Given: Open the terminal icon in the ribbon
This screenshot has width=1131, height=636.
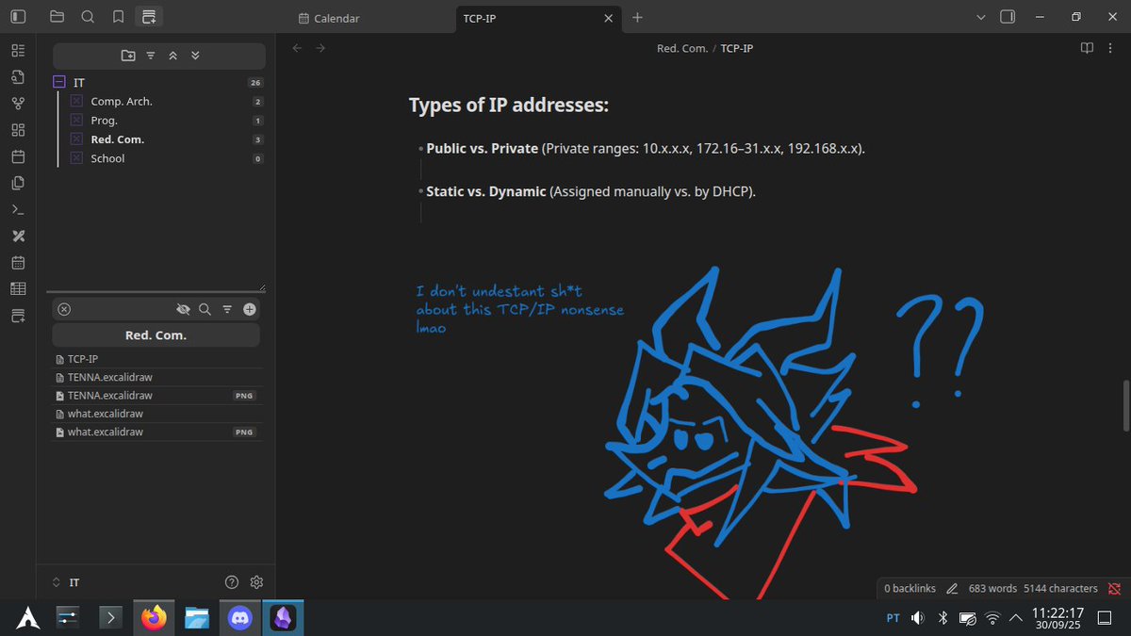Looking at the screenshot, I should pos(17,209).
